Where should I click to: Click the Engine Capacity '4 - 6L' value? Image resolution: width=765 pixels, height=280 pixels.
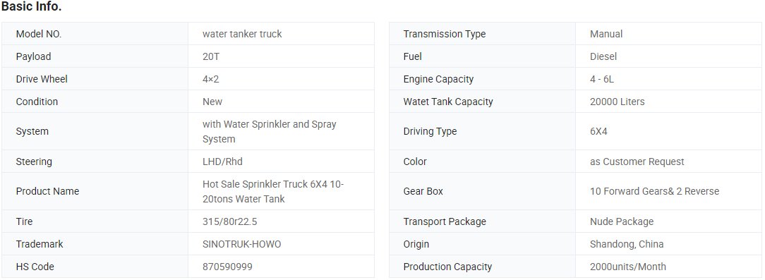point(601,79)
